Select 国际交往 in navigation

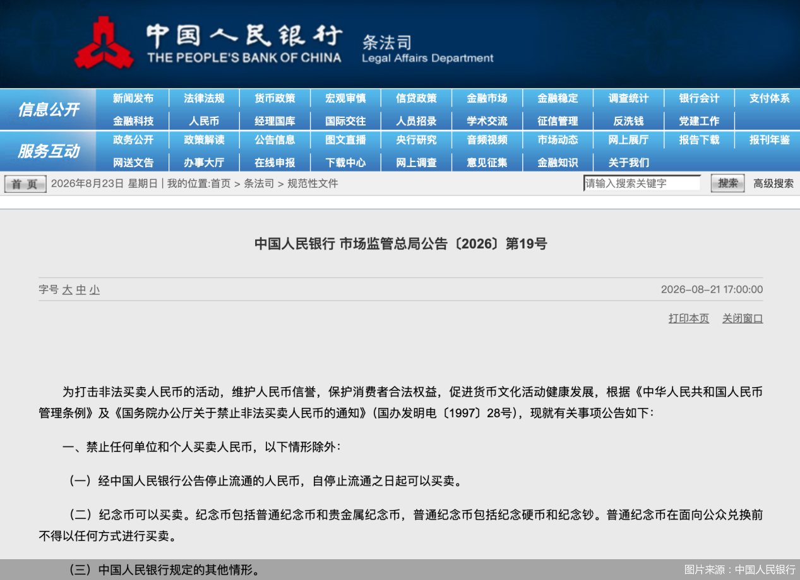[x=345, y=121]
